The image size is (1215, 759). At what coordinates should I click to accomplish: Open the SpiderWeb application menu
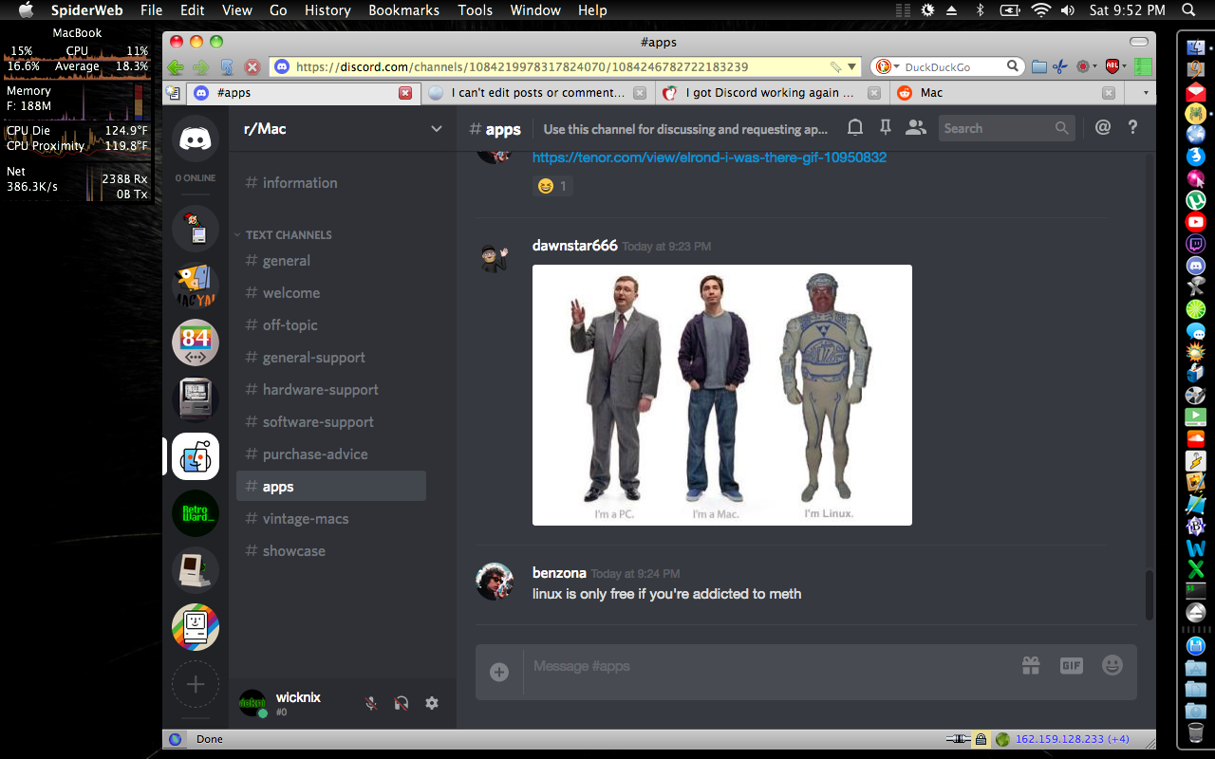click(86, 10)
